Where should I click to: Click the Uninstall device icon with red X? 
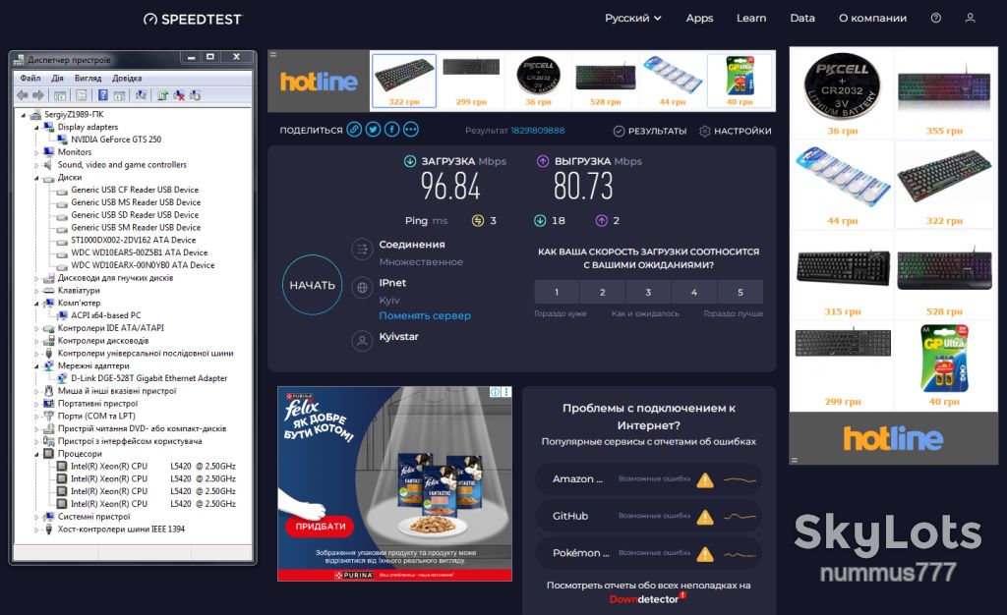point(179,95)
